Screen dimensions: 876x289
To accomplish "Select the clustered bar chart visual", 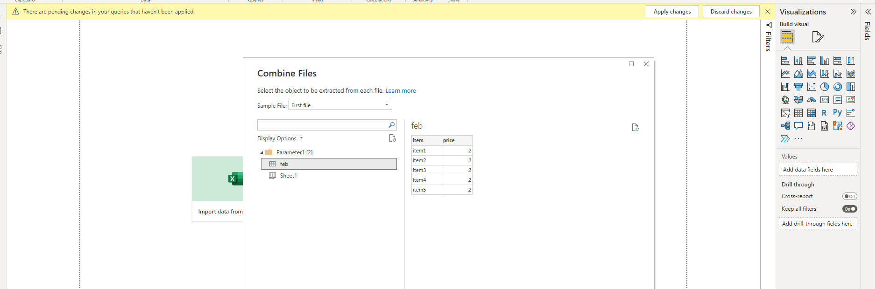I will (812, 61).
